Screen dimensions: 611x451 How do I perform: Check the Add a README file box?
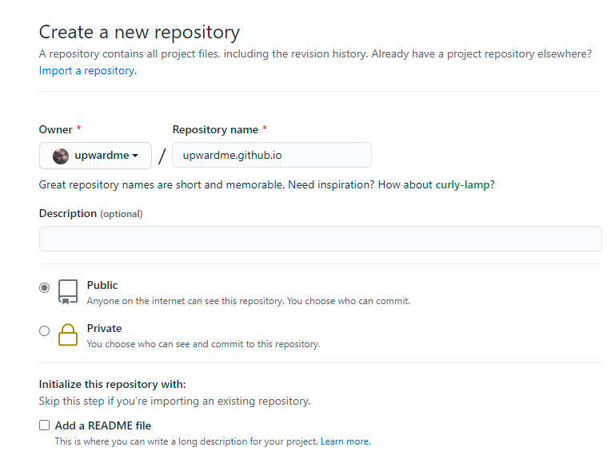click(x=45, y=425)
